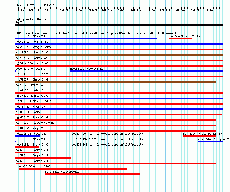Open esv3394107 1000GenomesConsortiumPilotProject variant

[x=107, y=134]
